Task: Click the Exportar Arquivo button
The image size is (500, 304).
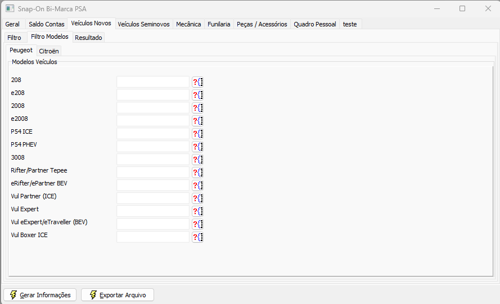Action: 118,295
